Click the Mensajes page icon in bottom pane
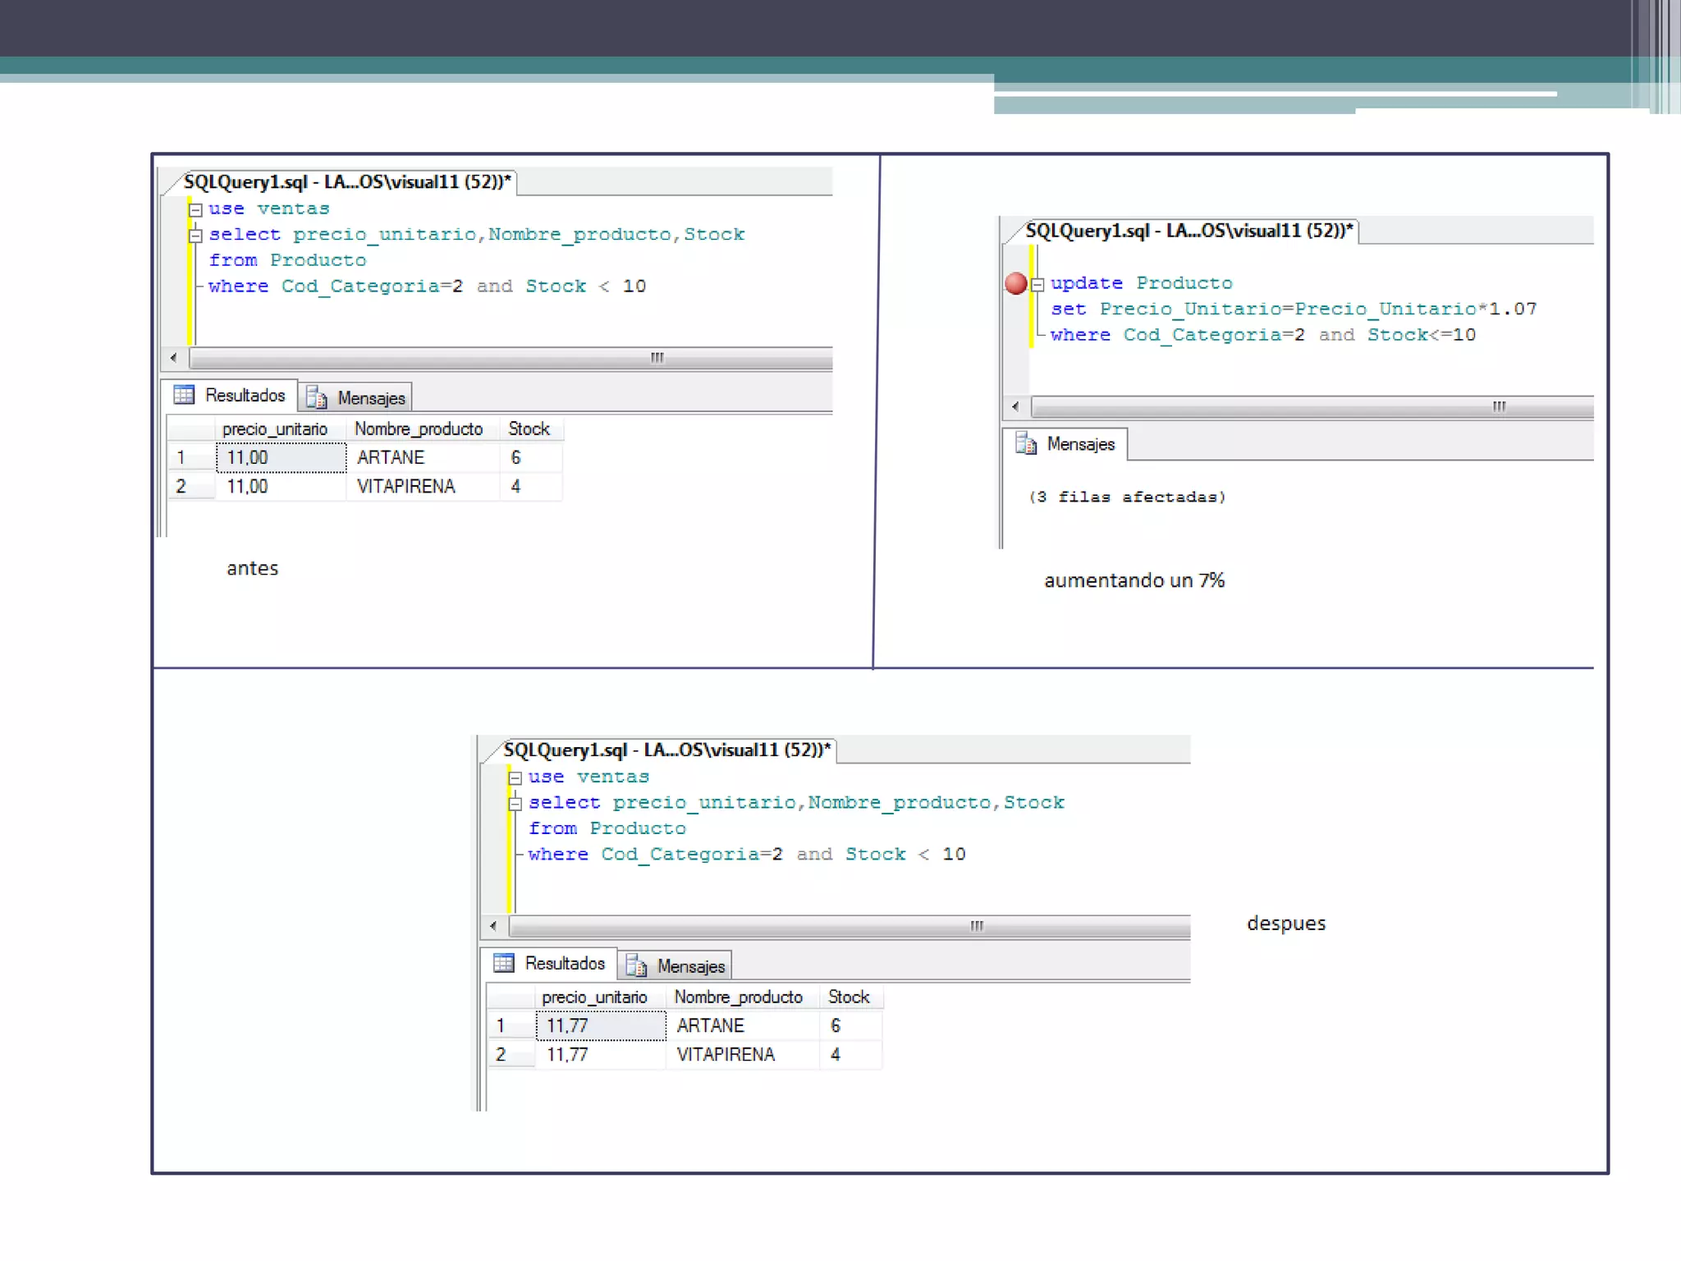 pos(636,966)
